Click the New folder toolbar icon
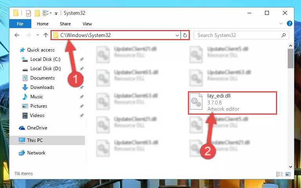Image resolution: width=301 pixels, height=188 pixels. tap(37, 13)
